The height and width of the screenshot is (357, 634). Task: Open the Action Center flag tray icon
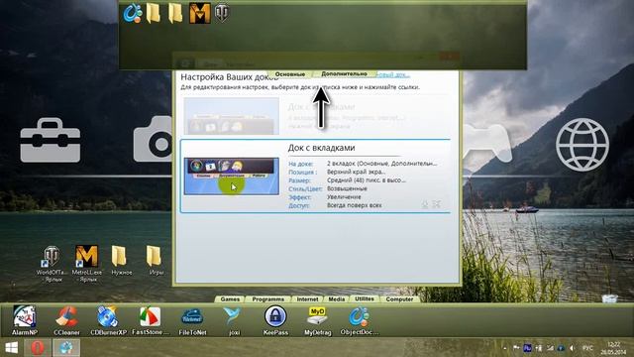(516, 348)
